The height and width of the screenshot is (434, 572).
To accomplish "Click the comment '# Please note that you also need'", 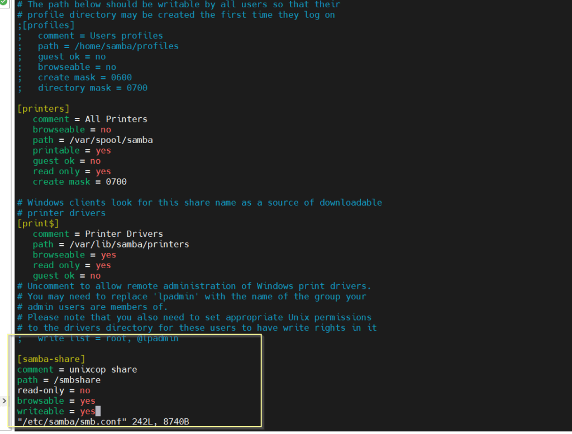I will click(194, 317).
